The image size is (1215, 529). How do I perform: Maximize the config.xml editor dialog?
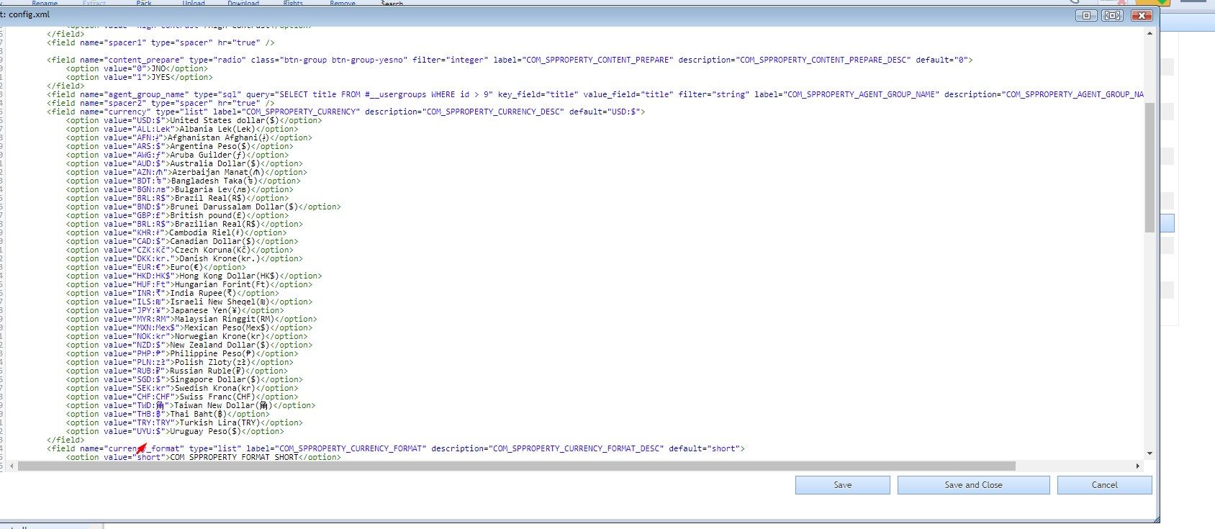tap(1086, 15)
